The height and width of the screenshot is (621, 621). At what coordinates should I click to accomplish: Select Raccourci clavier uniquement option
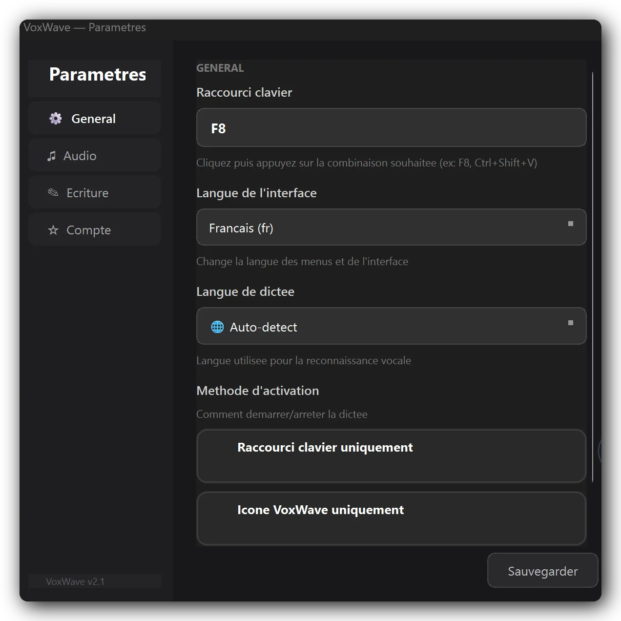coord(391,456)
